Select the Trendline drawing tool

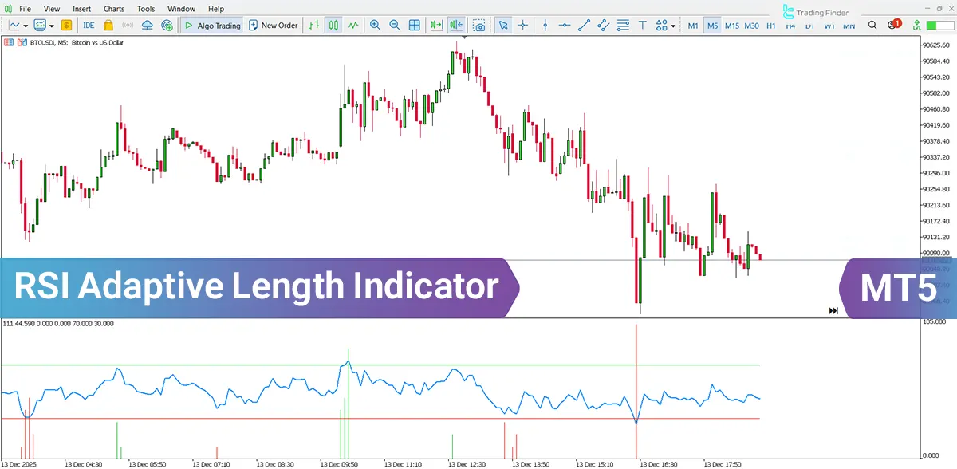tap(583, 26)
